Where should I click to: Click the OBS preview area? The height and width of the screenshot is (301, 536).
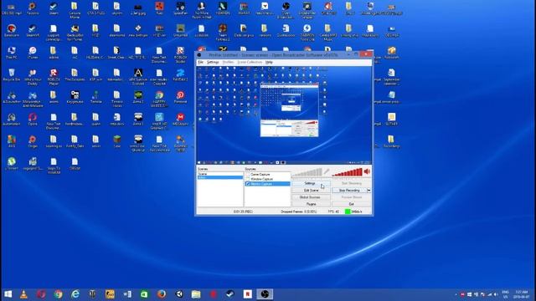(284, 115)
